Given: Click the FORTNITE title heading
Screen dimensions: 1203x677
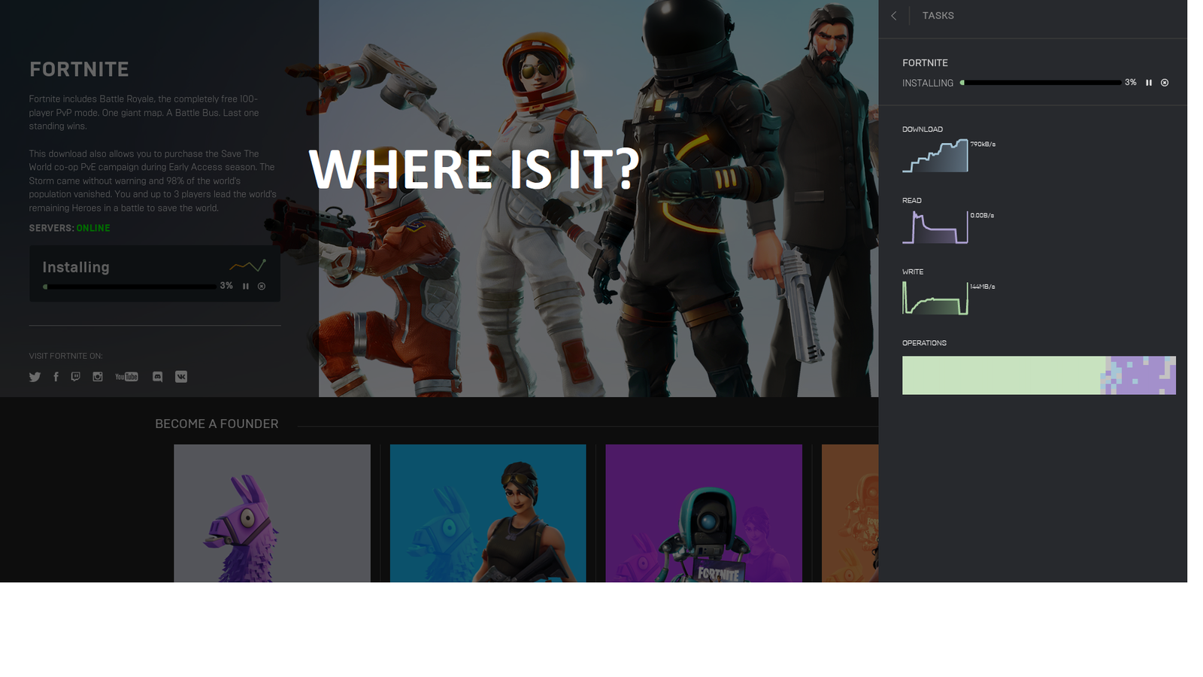Looking at the screenshot, I should click(79, 68).
